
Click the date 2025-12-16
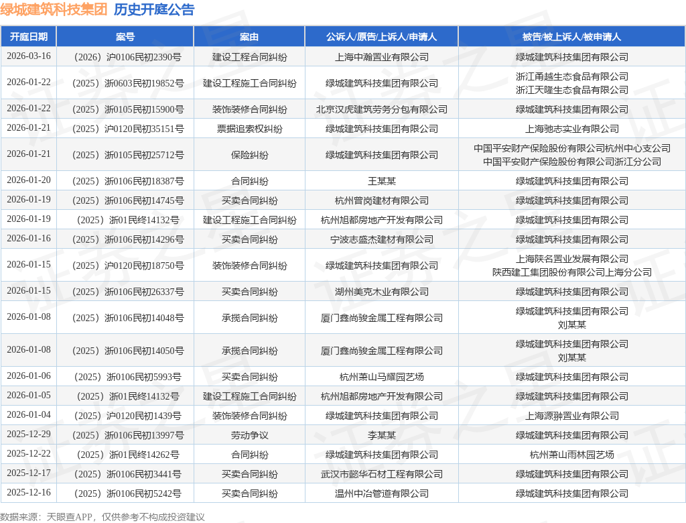click(x=28, y=493)
